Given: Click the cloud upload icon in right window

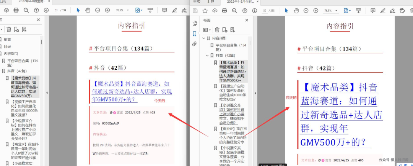Looking at the screenshot, I should point(215,11).
